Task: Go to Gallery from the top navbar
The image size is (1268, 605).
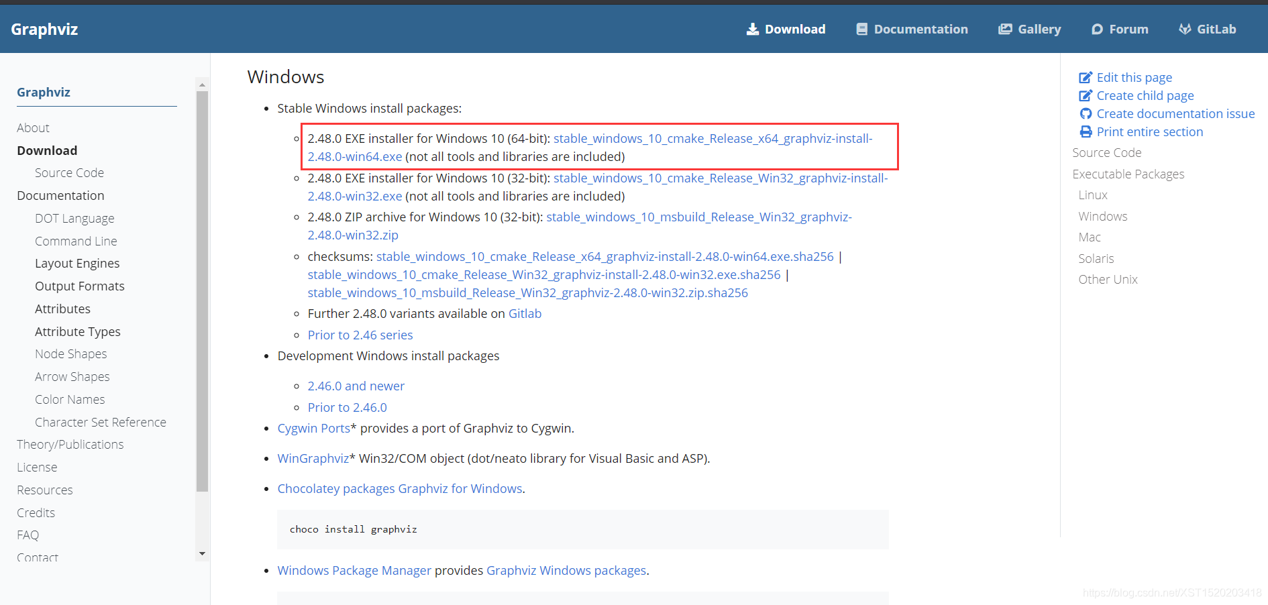Action: [x=1030, y=29]
